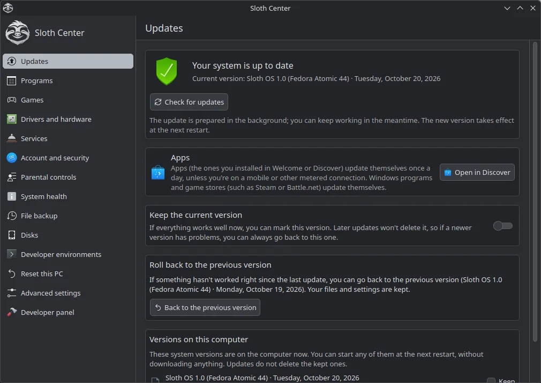
Task: Click the Programs grid icon
Action: click(12, 80)
